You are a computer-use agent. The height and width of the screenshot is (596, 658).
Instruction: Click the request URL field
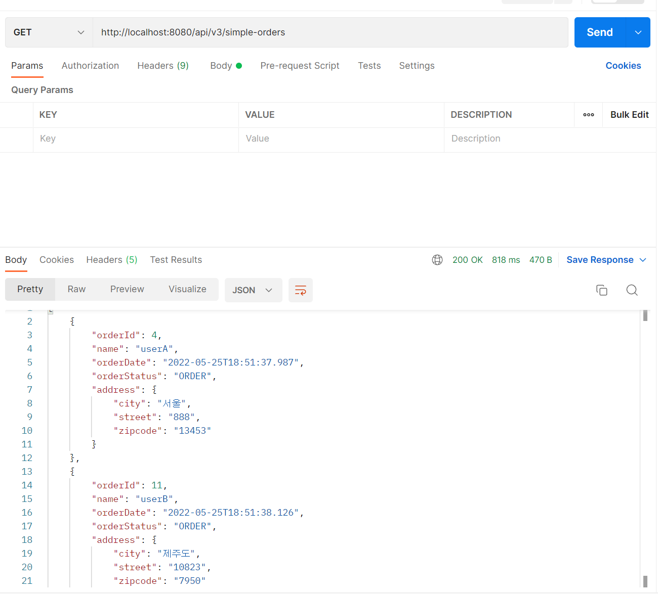coord(331,32)
